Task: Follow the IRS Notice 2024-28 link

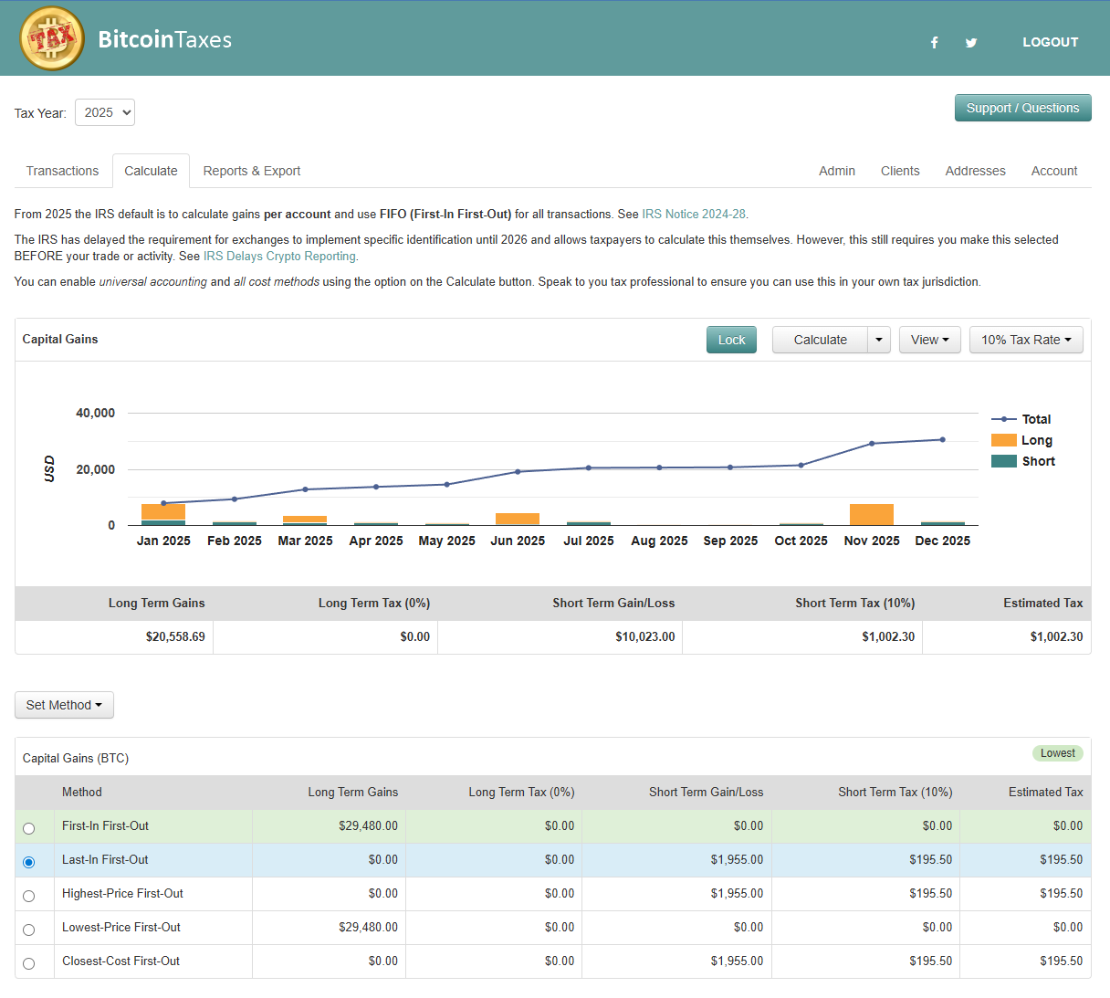Action: point(694,214)
